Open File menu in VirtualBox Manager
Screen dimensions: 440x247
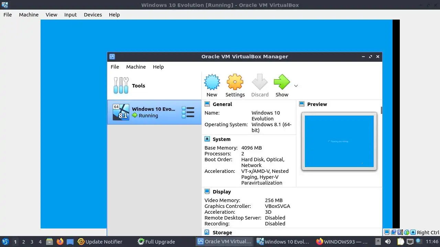(115, 67)
